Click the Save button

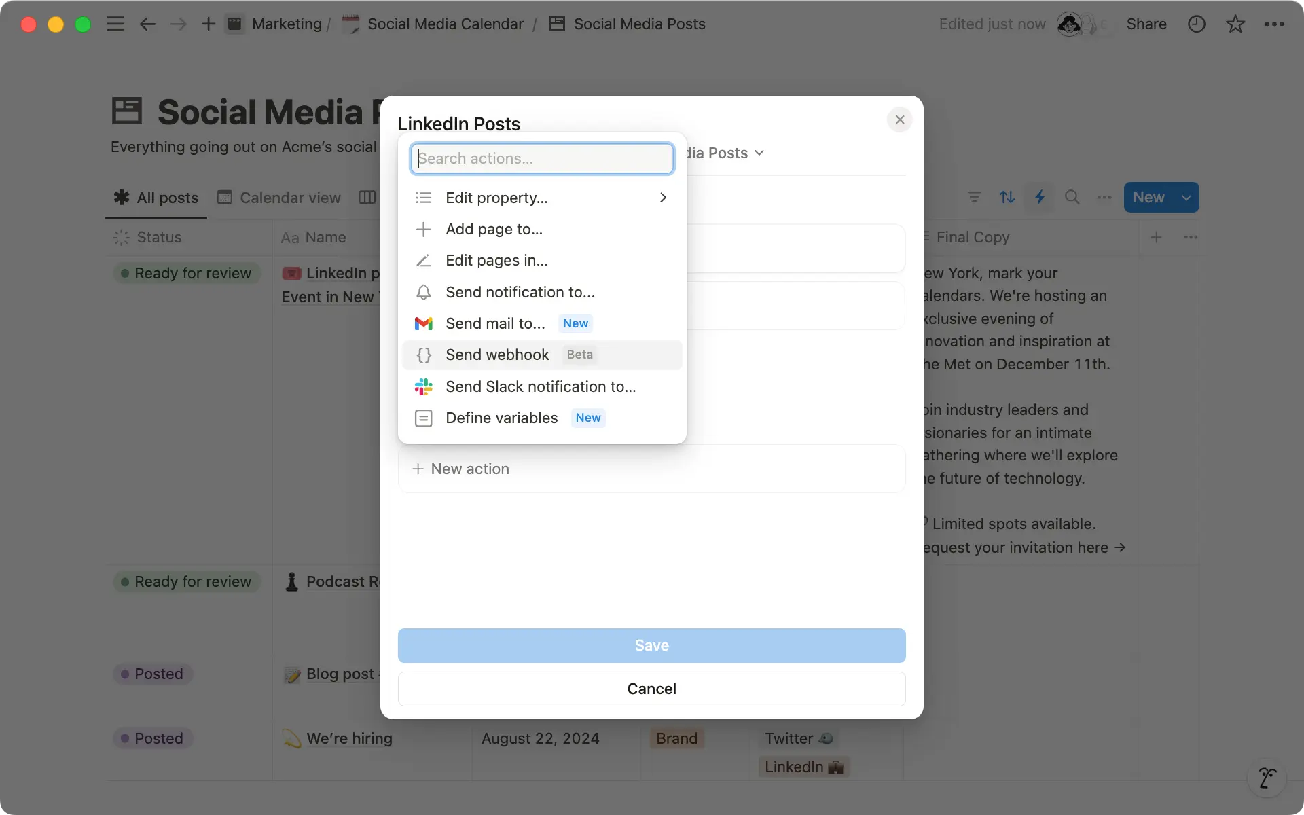[x=651, y=645]
